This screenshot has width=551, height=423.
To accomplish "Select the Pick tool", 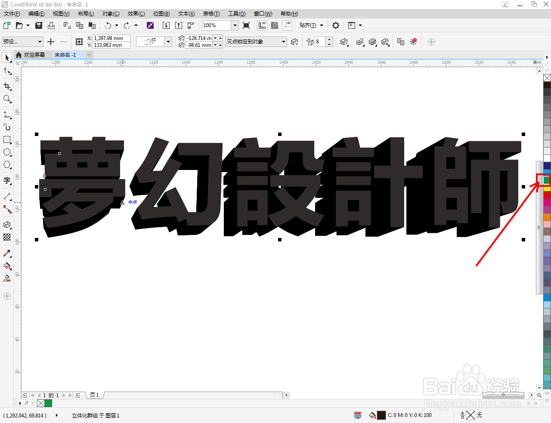I will [7, 58].
